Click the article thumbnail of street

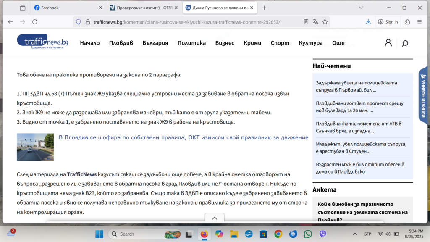tap(35, 147)
